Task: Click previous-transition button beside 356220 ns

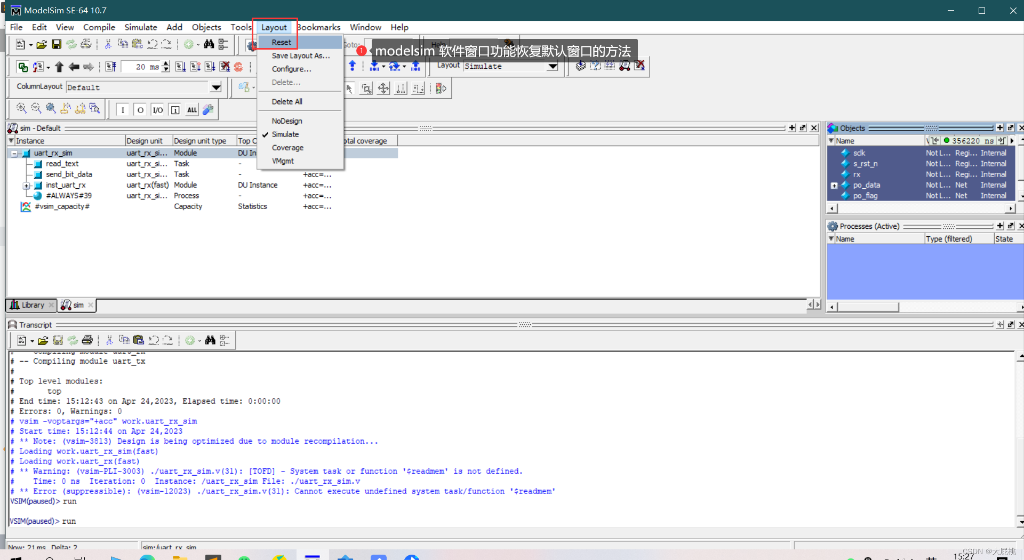Action: (933, 141)
